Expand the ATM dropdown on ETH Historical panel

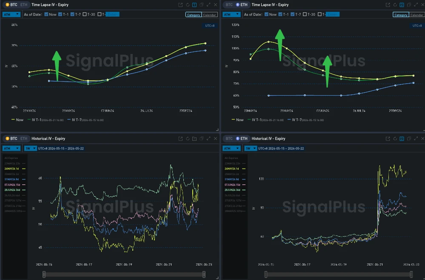click(231, 148)
